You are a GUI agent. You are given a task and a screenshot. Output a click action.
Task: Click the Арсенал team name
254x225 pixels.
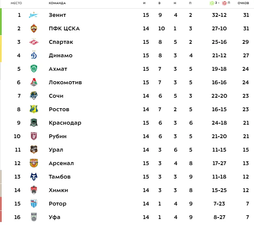(x=61, y=163)
